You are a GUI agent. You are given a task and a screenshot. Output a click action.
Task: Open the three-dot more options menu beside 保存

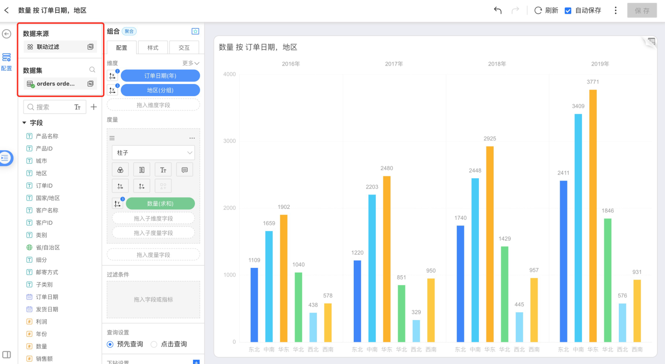tap(616, 10)
